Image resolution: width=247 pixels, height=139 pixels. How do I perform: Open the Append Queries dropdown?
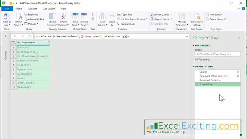[x=161, y=19]
